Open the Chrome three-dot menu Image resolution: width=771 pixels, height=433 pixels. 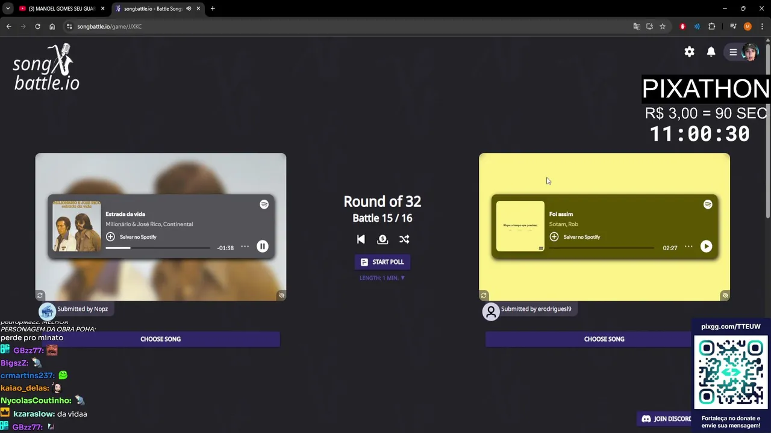762,26
